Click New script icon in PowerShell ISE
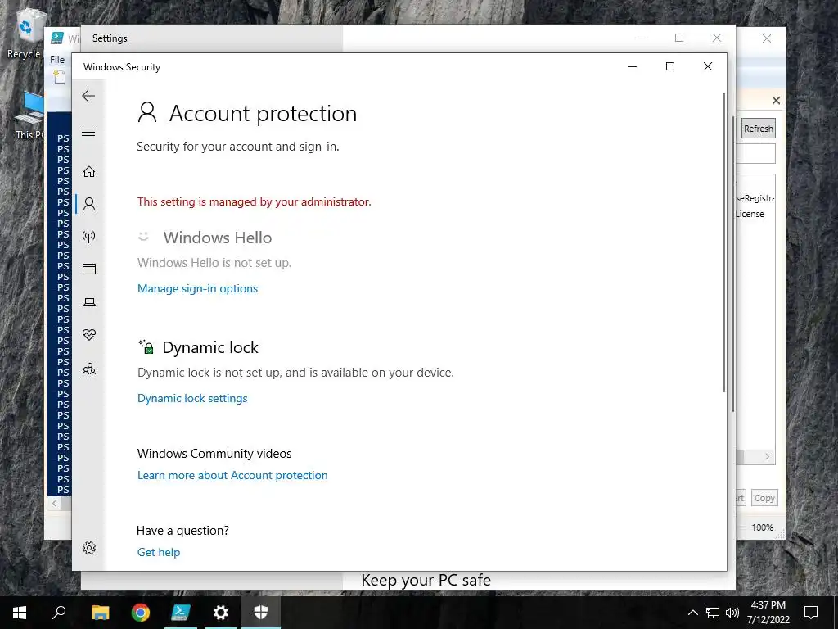The height and width of the screenshot is (629, 838). pos(59,78)
